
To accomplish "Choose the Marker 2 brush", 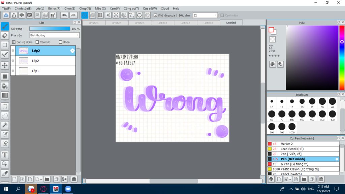I will point(303,144).
